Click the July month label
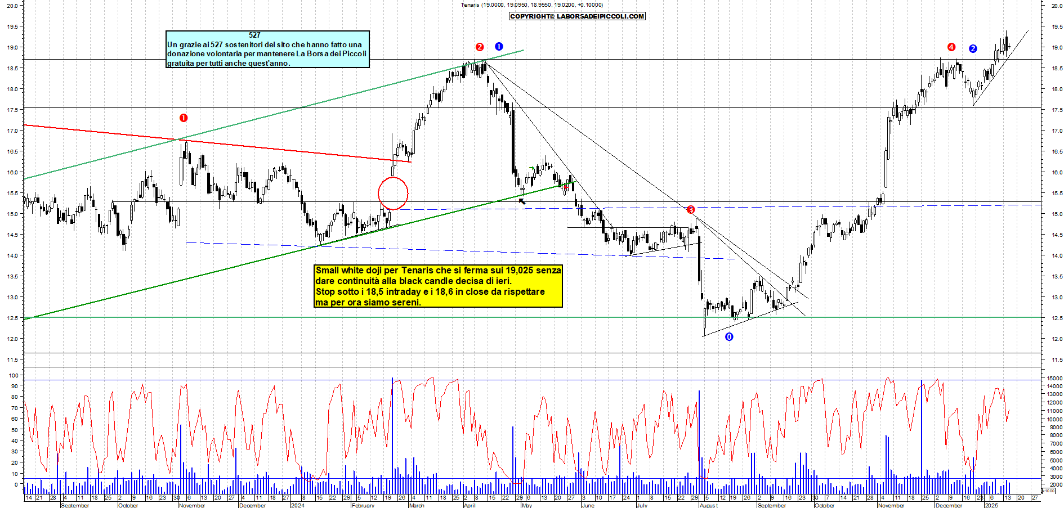Viewport: 1064px width, 508px height. tap(642, 505)
